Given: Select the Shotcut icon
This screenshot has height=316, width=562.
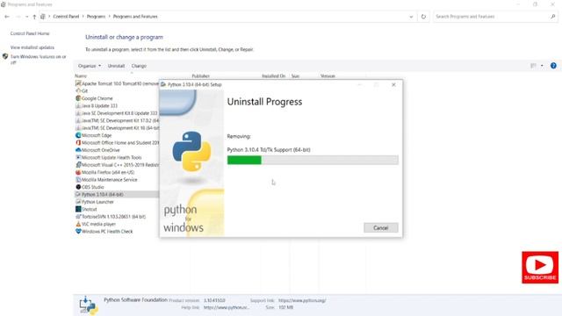Looking at the screenshot, I should point(78,209).
